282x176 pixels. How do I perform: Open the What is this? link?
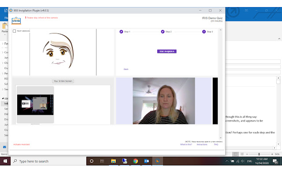[x=186, y=144]
